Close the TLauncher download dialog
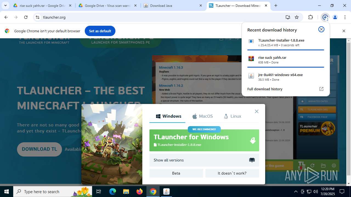Image resolution: width=351 pixels, height=197 pixels. click(257, 111)
